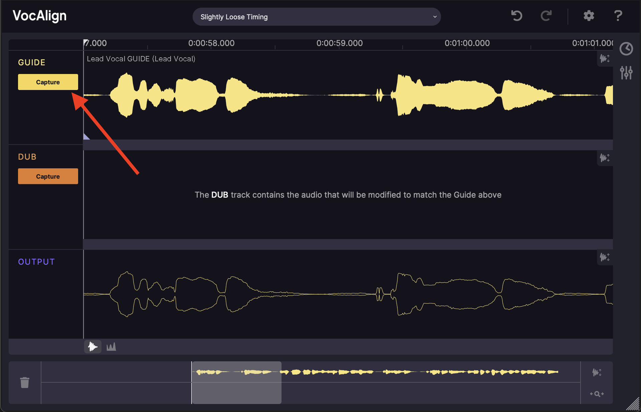The width and height of the screenshot is (641, 412).
Task: Select the OUTPUT track label
Action: click(x=36, y=262)
